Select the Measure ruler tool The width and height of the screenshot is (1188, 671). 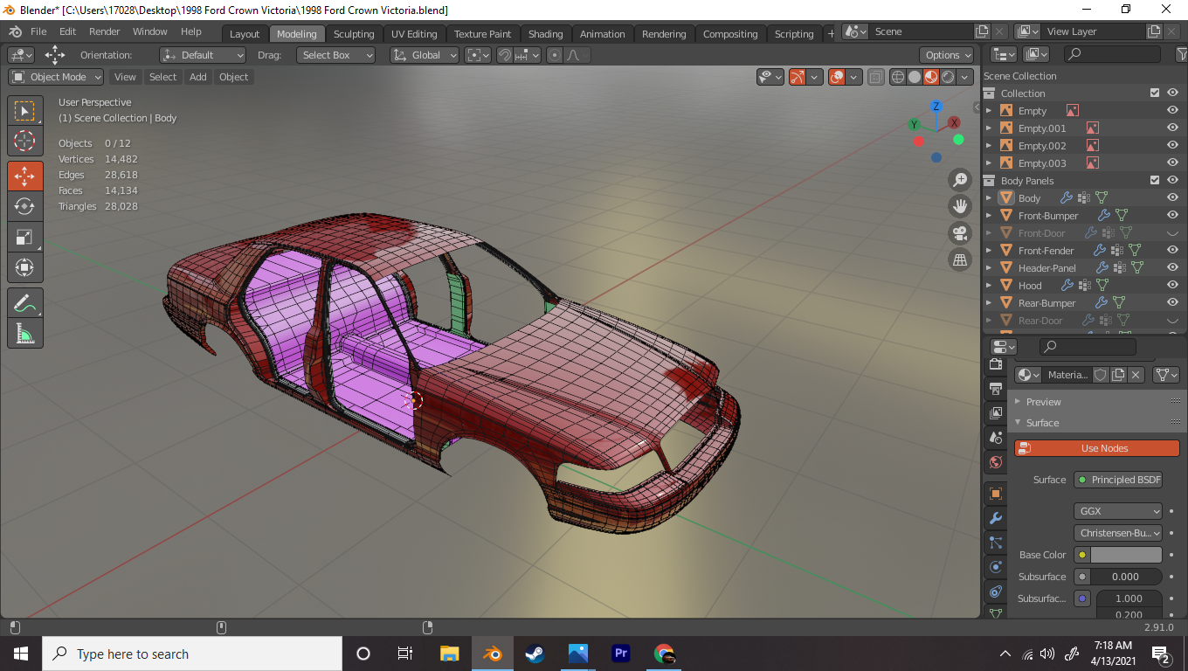25,334
